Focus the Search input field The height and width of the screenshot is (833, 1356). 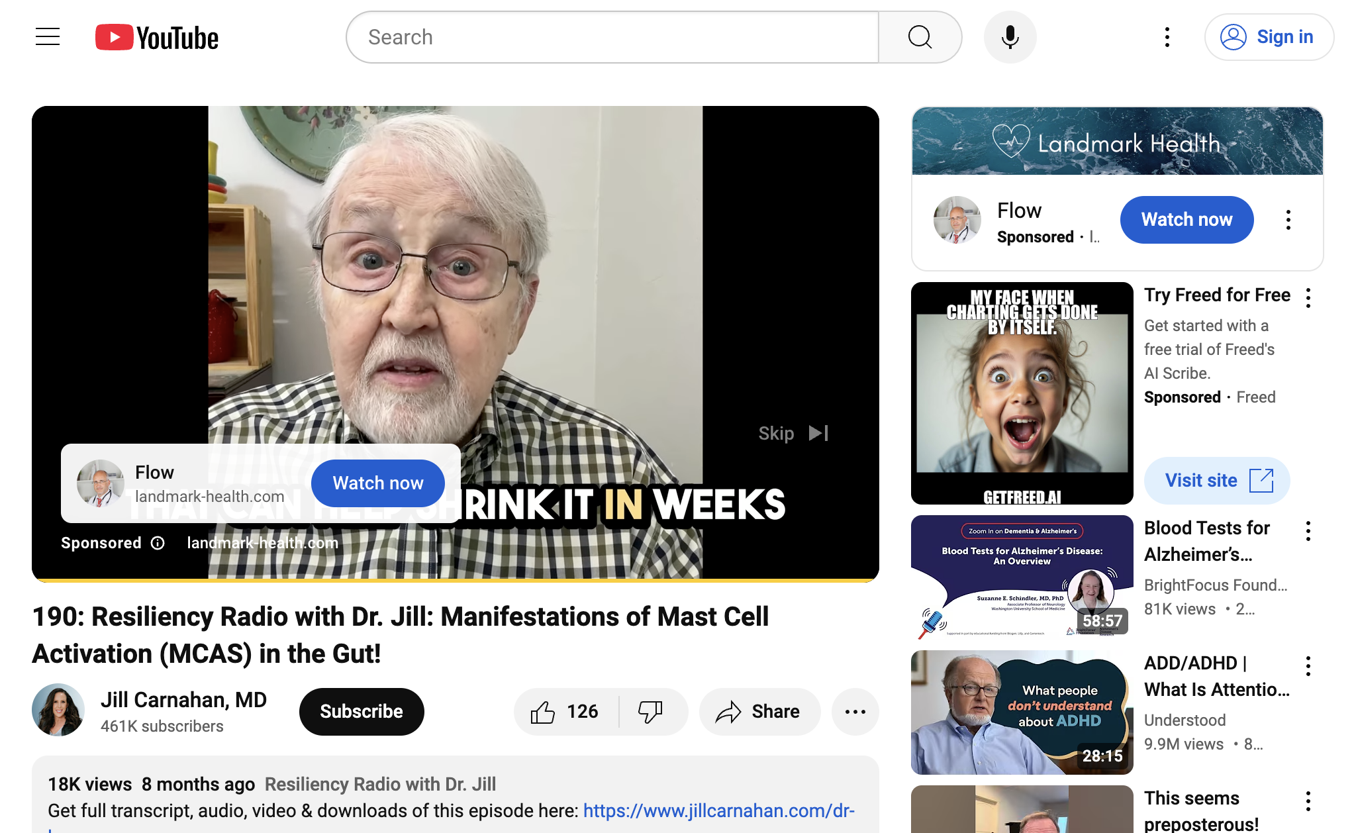pyautogui.click(x=612, y=37)
